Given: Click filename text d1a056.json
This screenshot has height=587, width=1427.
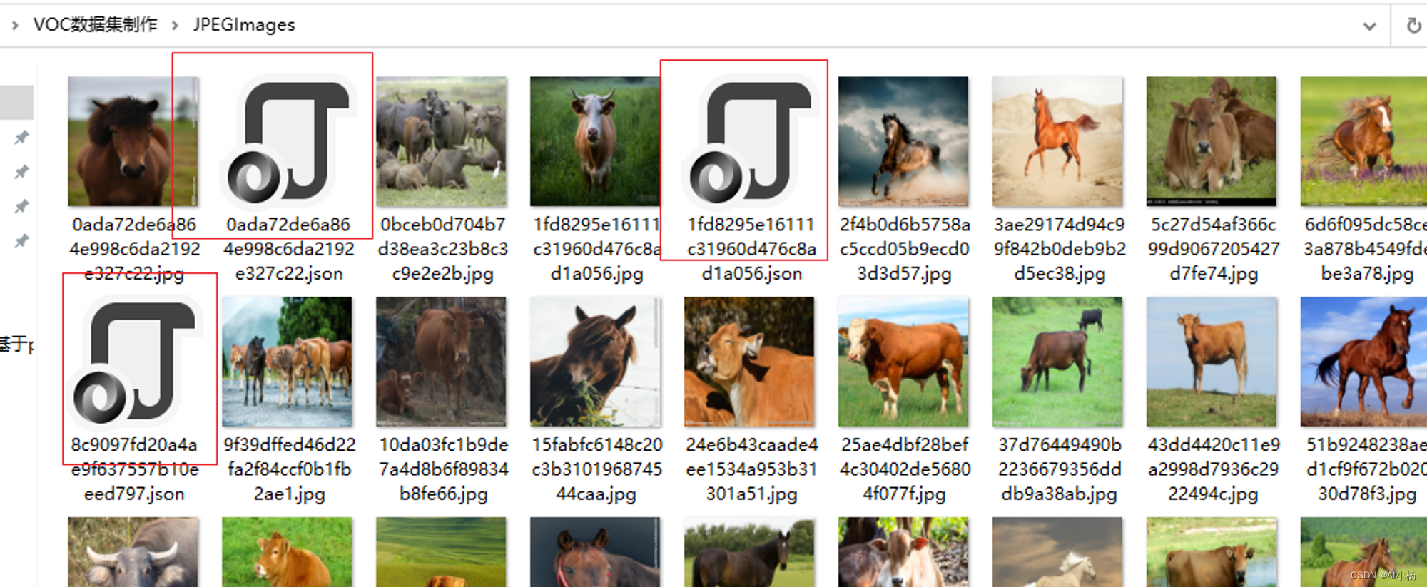Looking at the screenshot, I should coord(751,274).
